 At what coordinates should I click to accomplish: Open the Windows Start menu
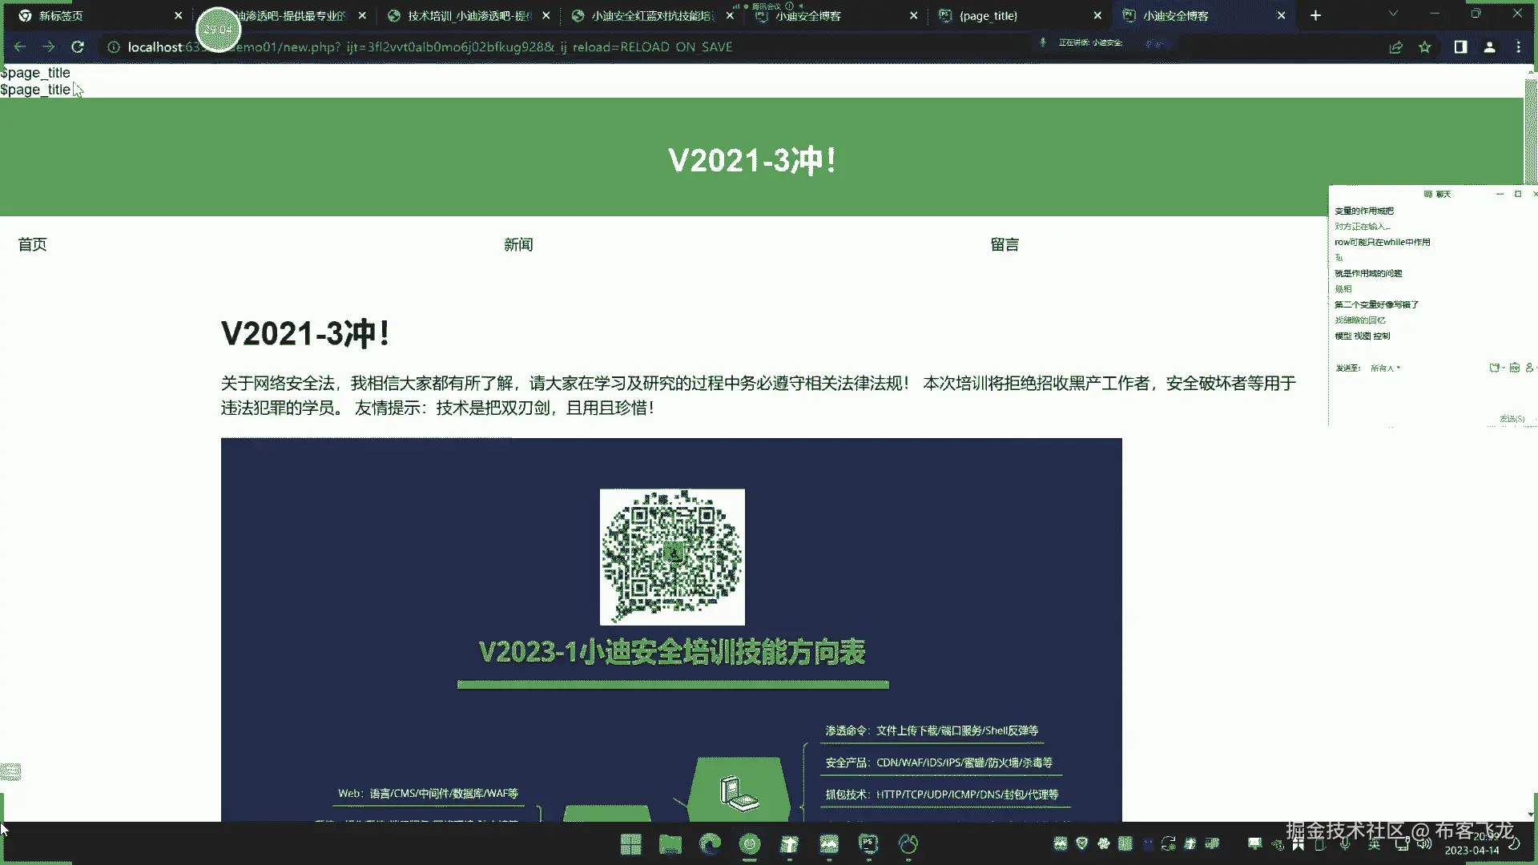point(630,844)
